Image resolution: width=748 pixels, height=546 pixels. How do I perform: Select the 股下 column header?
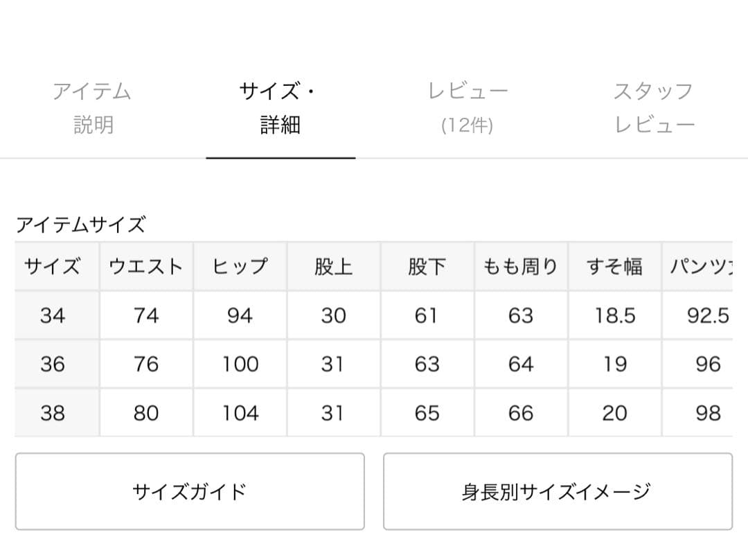[427, 265]
